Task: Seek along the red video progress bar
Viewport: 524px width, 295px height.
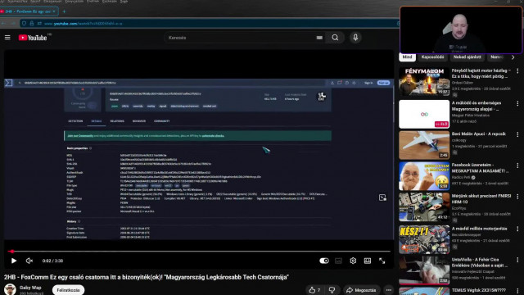Action: click(199, 252)
